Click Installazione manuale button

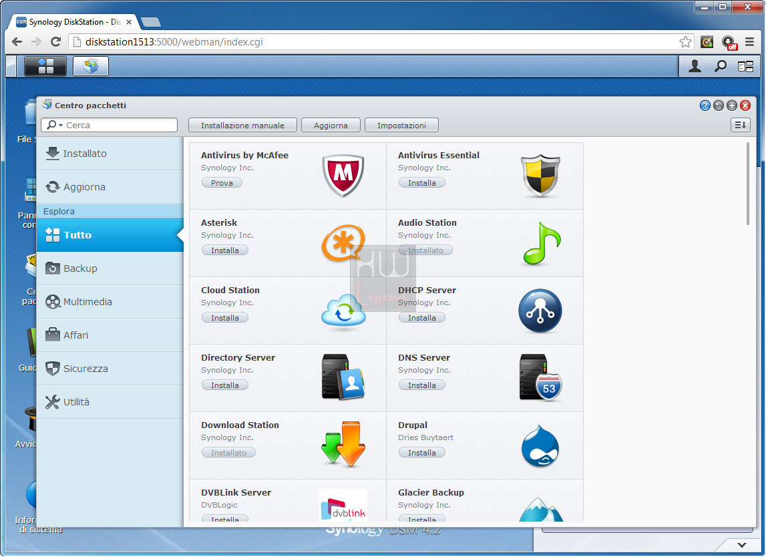[243, 125]
